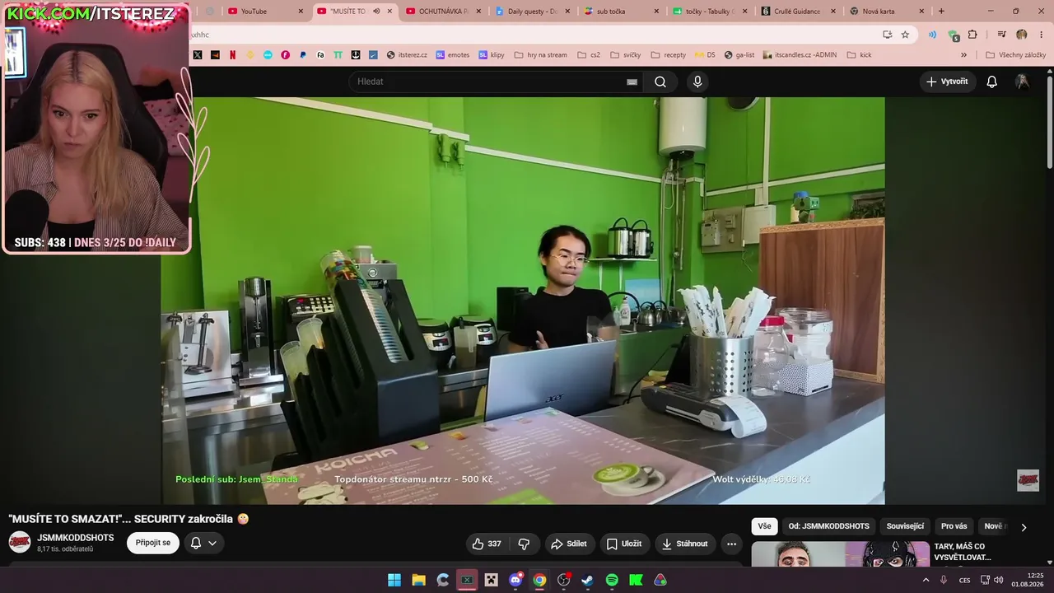Open the on-screen keyboard icon in search box
The height and width of the screenshot is (593, 1054).
tap(632, 82)
